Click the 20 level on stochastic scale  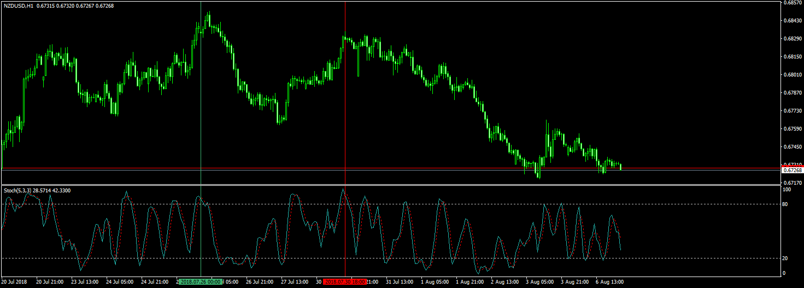coord(787,258)
